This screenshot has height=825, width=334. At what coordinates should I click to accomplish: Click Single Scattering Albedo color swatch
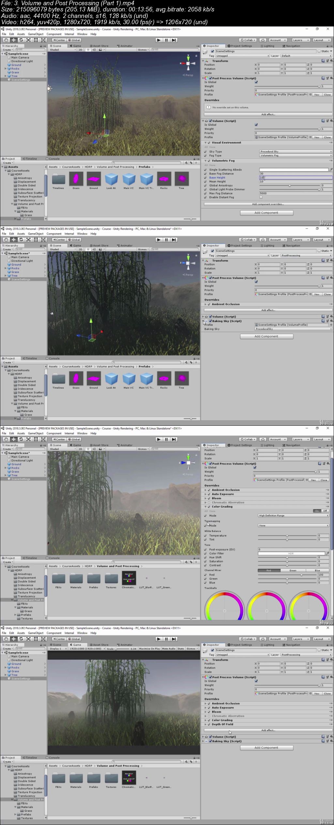pos(294,170)
